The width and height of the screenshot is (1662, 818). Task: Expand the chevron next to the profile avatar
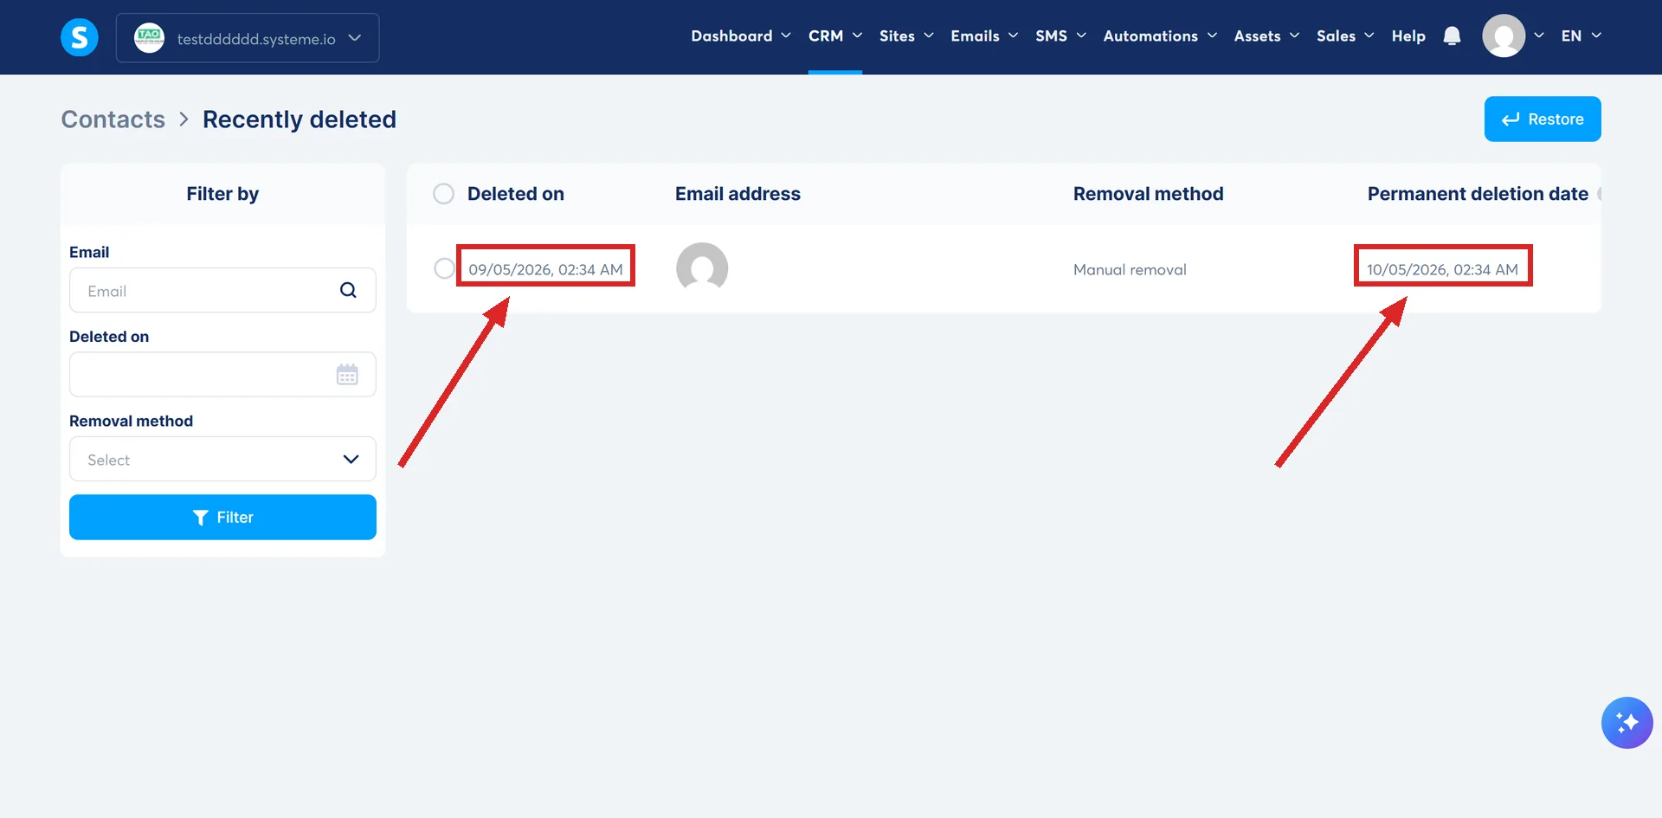[x=1539, y=36]
